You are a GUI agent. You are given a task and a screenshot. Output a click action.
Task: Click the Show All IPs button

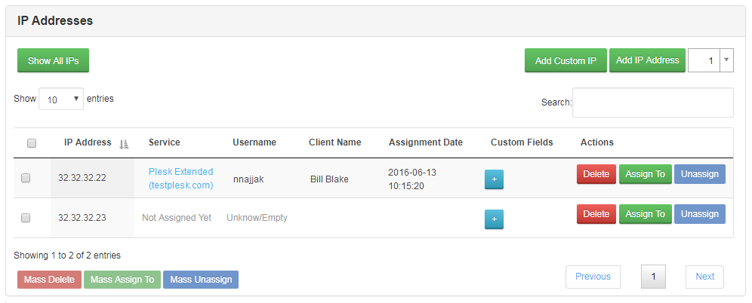tap(54, 60)
